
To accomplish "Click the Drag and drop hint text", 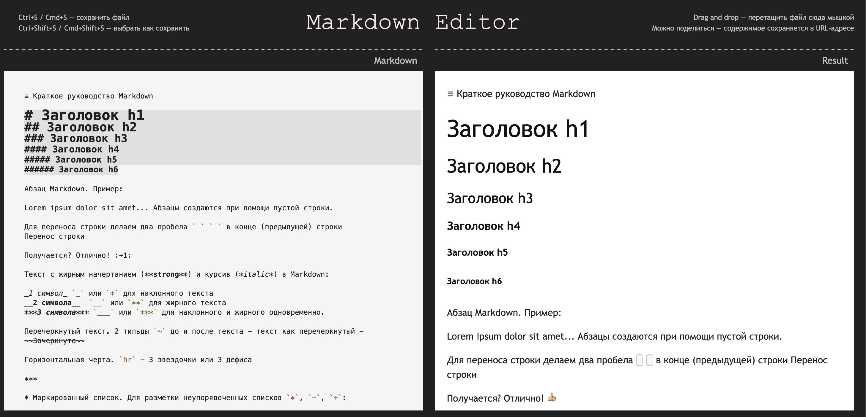I will coord(773,17).
